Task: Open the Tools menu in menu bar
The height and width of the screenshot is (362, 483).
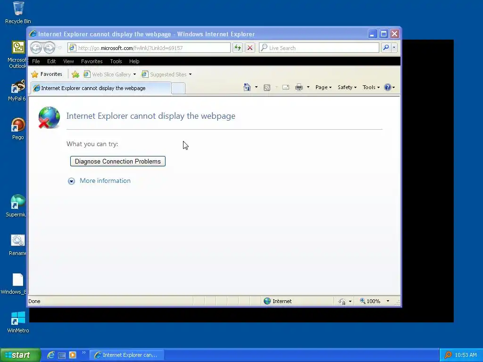Action: 116,61
